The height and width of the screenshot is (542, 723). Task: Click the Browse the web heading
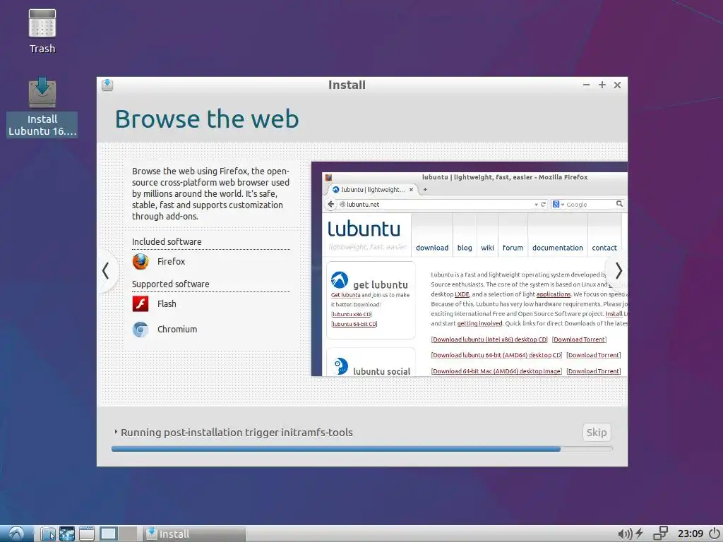(207, 119)
